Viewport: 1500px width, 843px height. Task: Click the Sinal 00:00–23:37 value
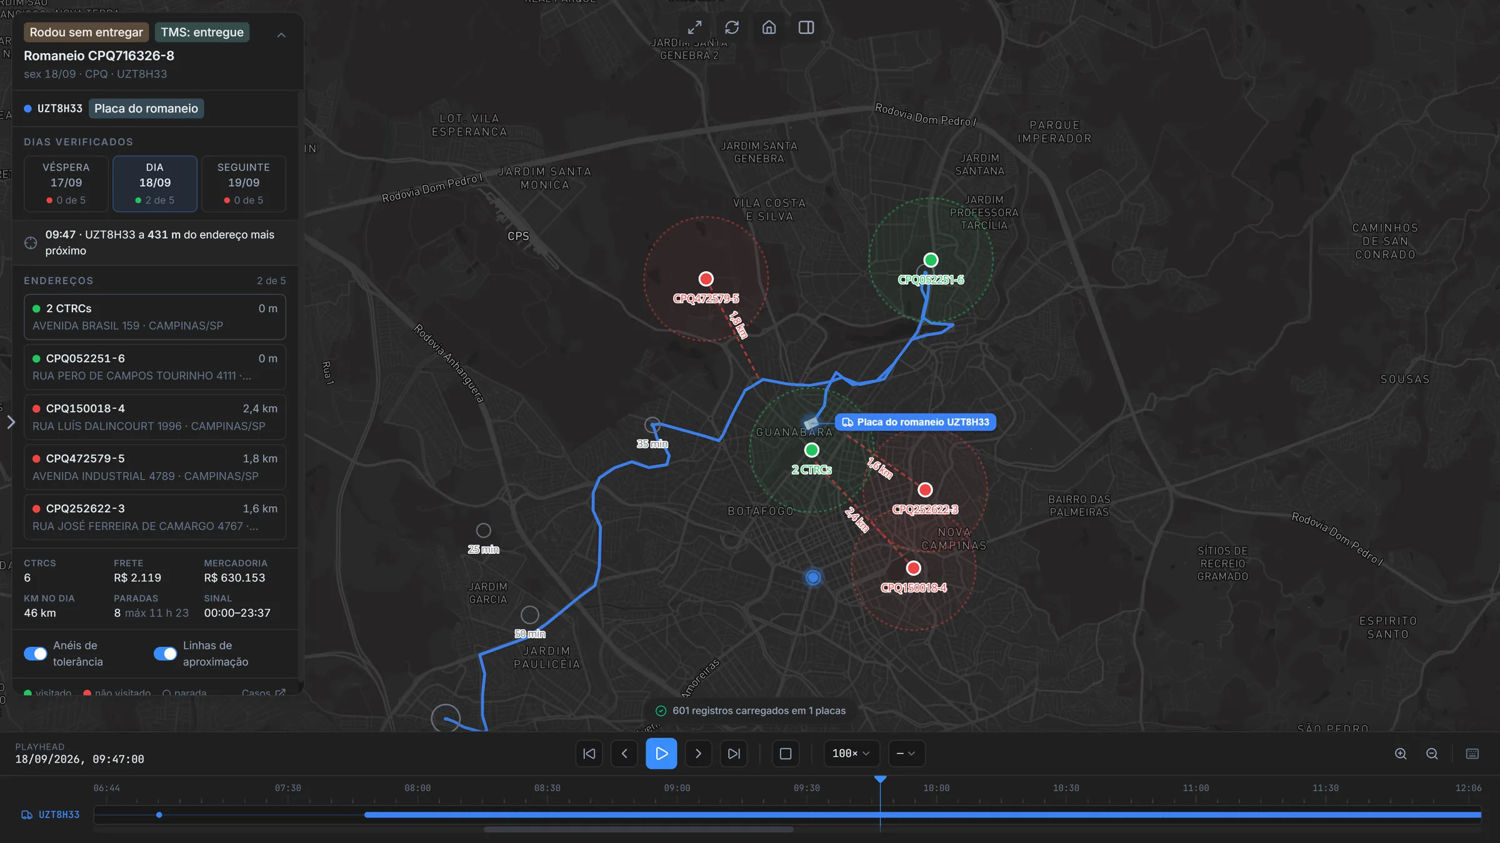(237, 613)
